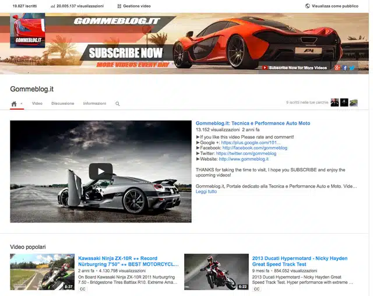Screen dimensions: 373x296
Task: Open the Kawasaki Ninja ZX-10R video thumbnail
Action: tap(42, 272)
